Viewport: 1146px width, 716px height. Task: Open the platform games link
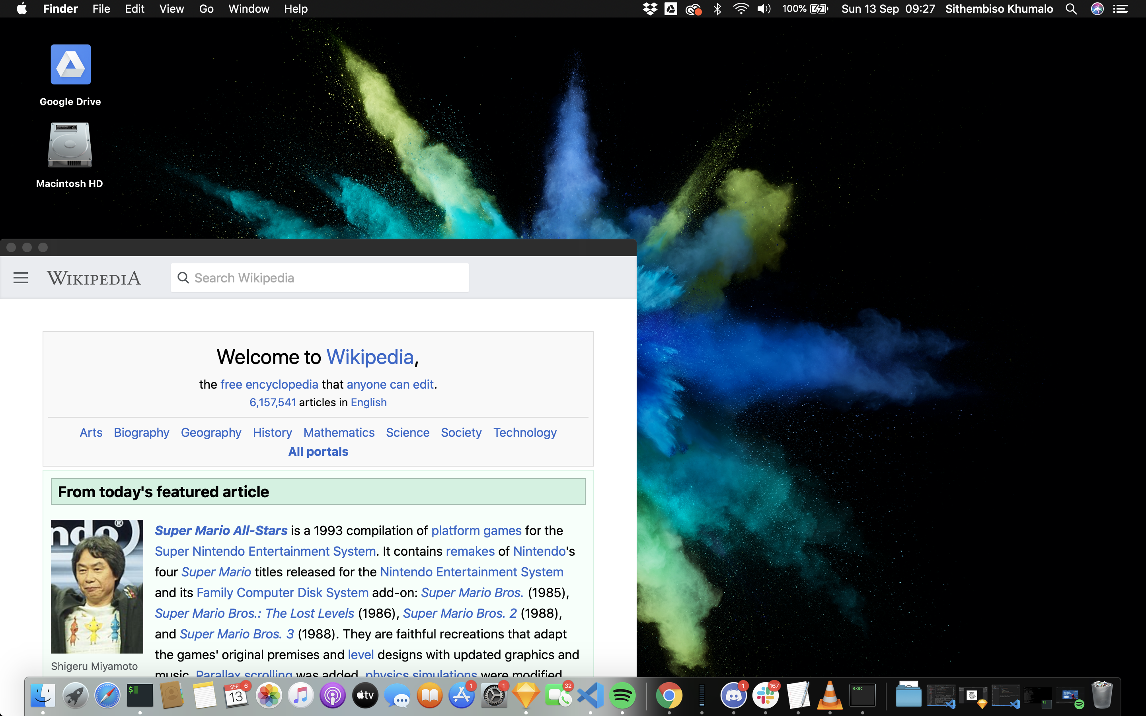coord(476,530)
